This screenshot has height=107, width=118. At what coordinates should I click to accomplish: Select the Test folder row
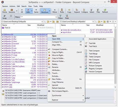click(28, 28)
